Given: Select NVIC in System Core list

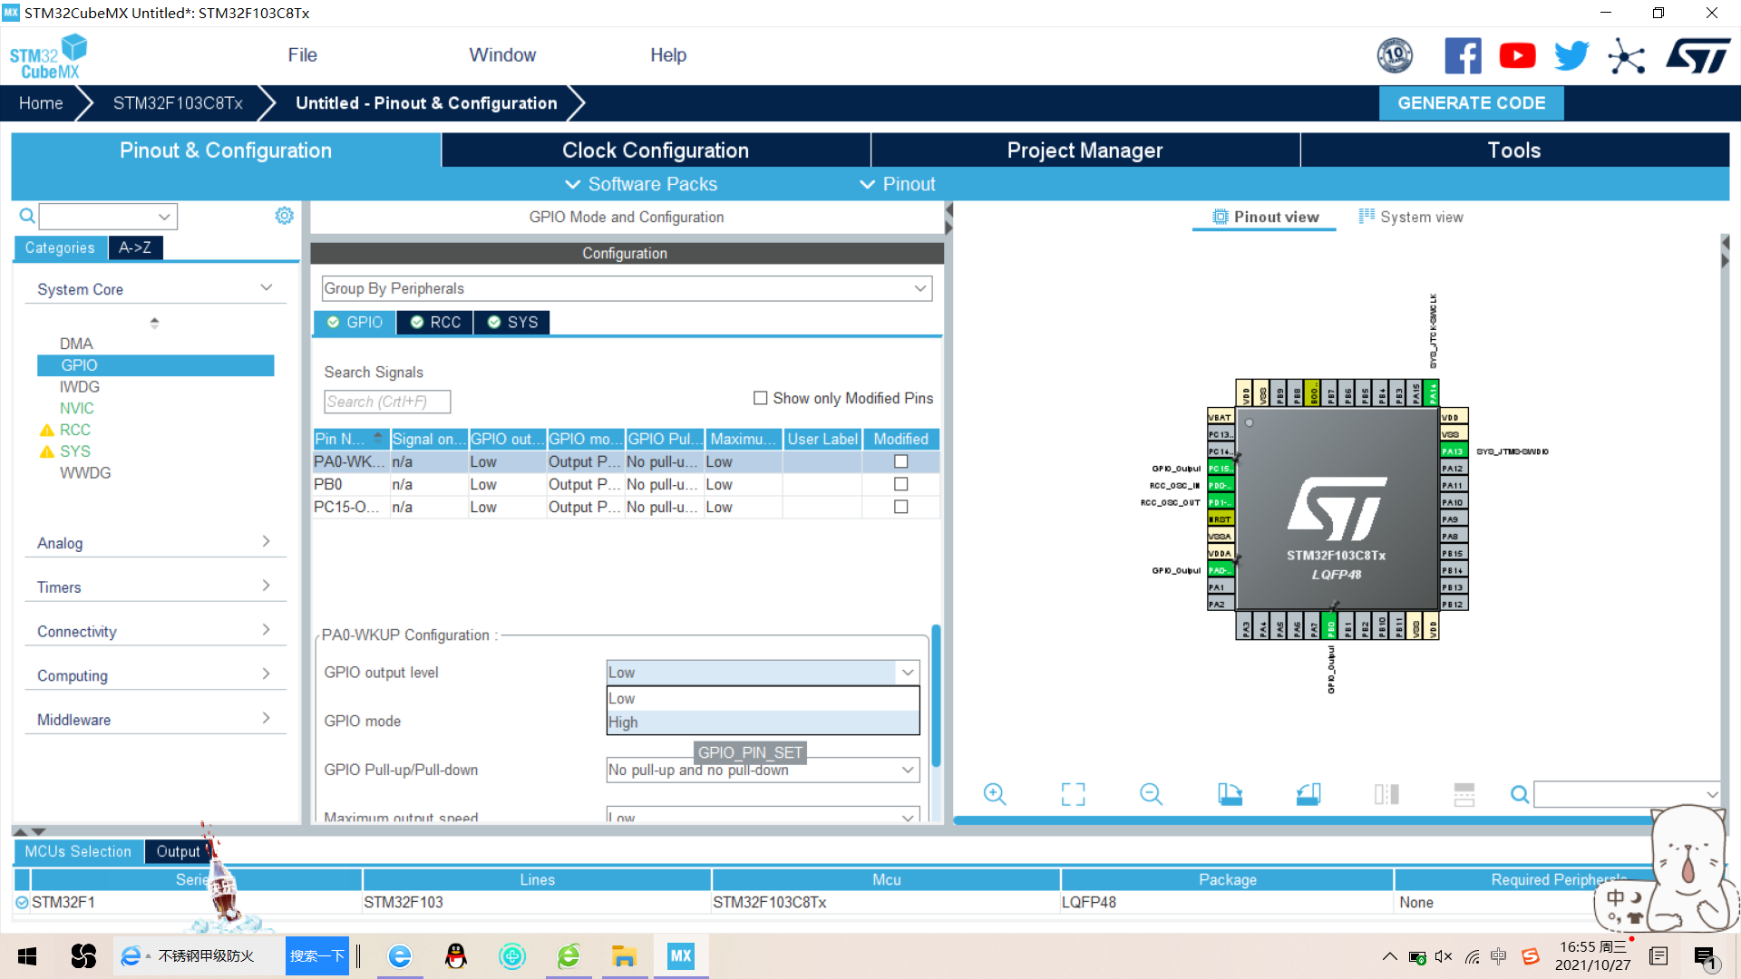Looking at the screenshot, I should 76,408.
